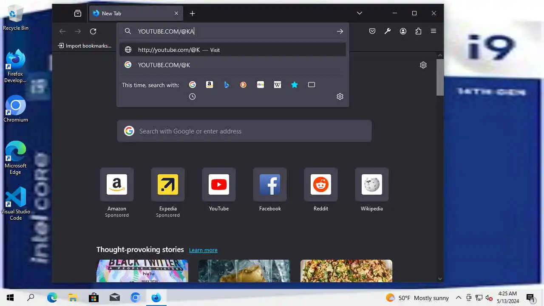The width and height of the screenshot is (544, 306).
Task: Select Firefox Developer Edition desktop shortcut
Action: pyautogui.click(x=16, y=66)
